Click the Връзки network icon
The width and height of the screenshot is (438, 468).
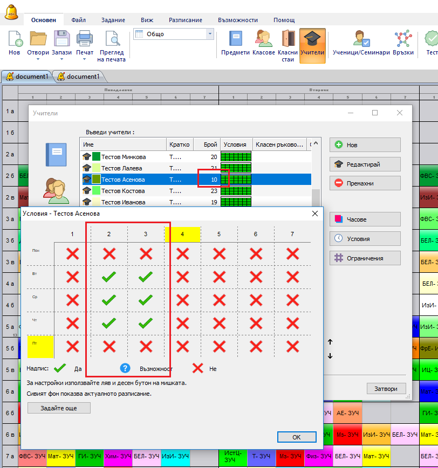click(403, 39)
